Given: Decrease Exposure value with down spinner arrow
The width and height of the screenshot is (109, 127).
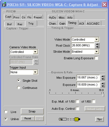Looking at the screenshot, I should click(103, 86).
